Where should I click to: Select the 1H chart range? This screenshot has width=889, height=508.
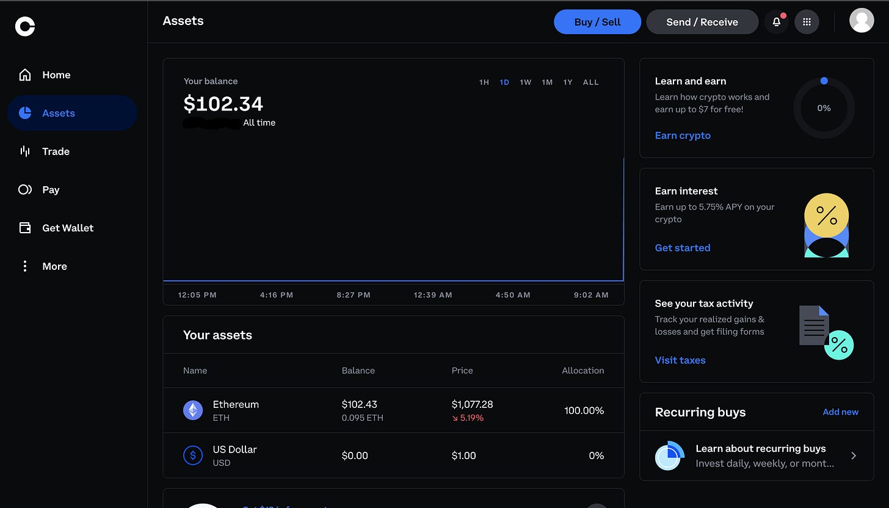(484, 82)
